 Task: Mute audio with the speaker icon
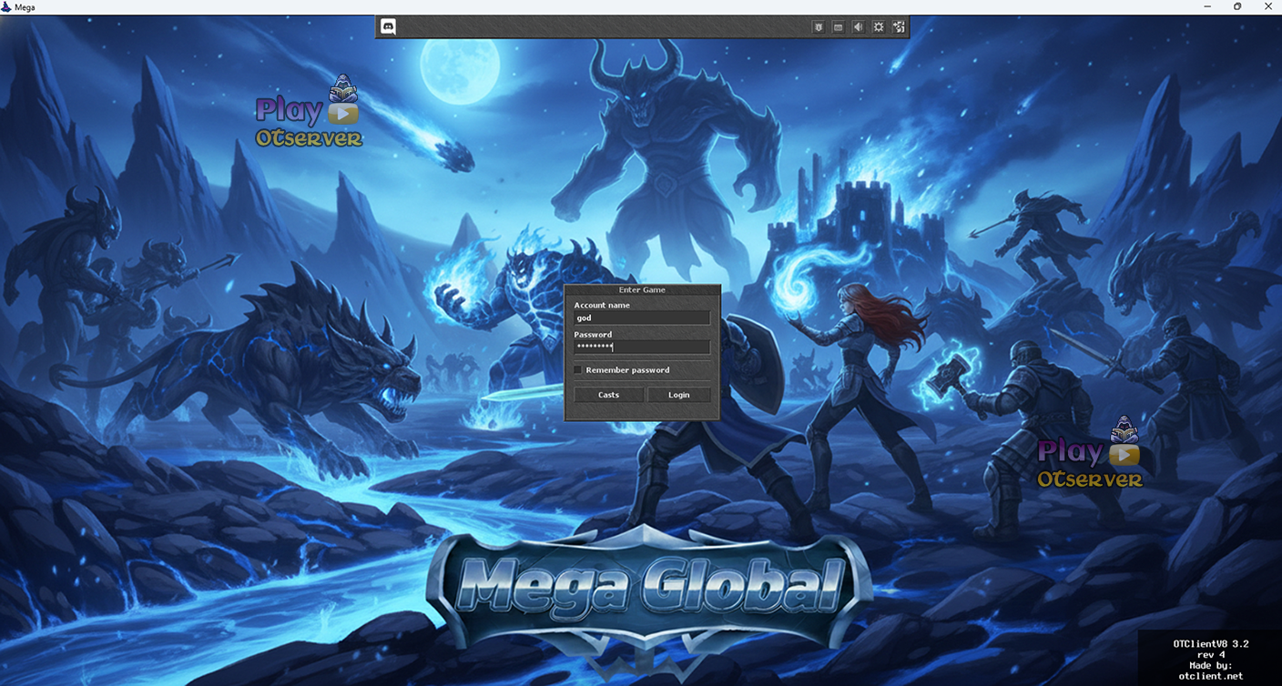click(x=859, y=27)
